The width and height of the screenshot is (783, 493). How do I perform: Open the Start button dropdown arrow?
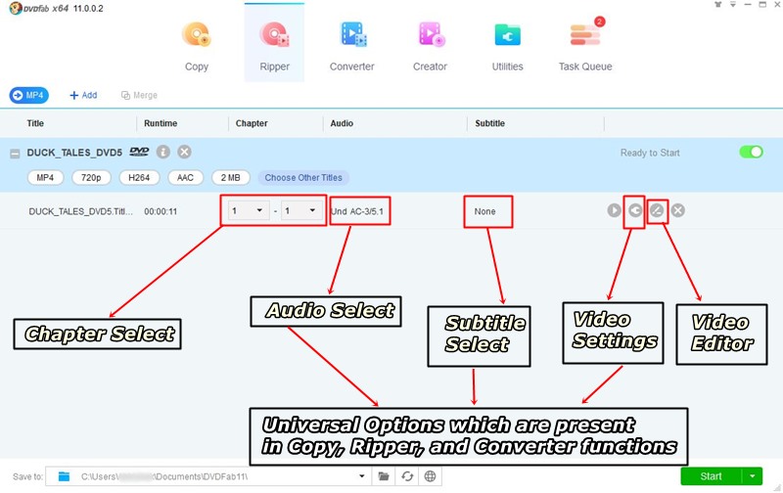point(753,476)
